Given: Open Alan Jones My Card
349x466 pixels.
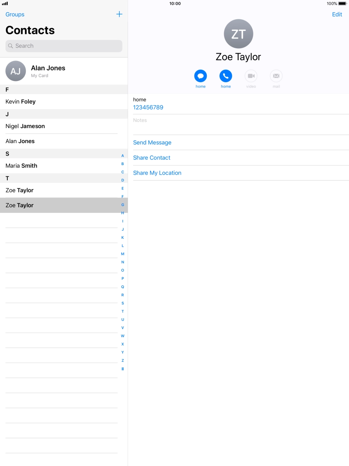Looking at the screenshot, I should 48,71.
